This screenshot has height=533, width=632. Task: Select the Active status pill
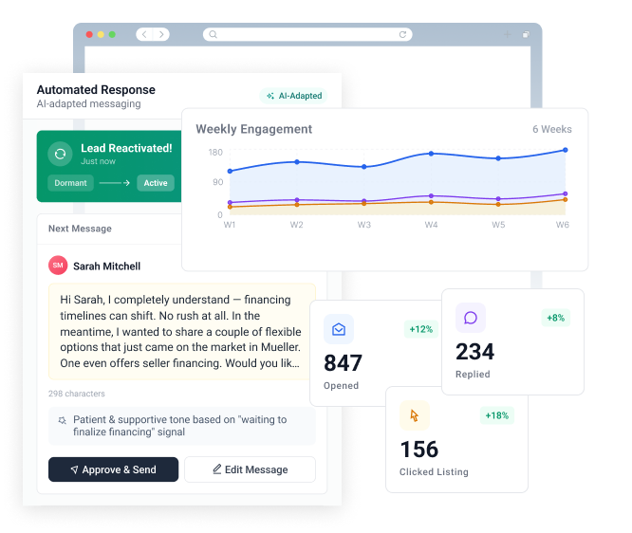click(155, 183)
